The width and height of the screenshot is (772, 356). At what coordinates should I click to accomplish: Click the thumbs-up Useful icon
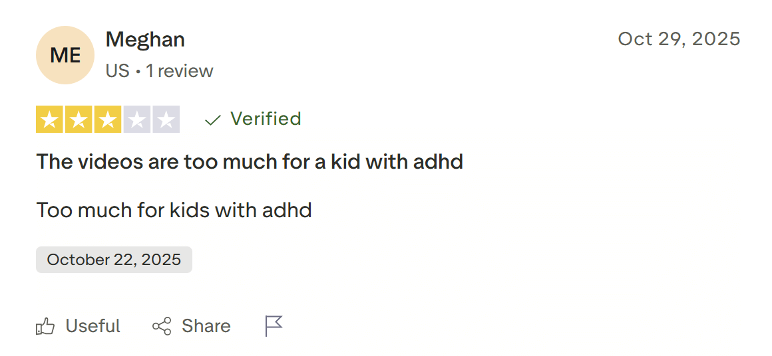click(x=45, y=326)
